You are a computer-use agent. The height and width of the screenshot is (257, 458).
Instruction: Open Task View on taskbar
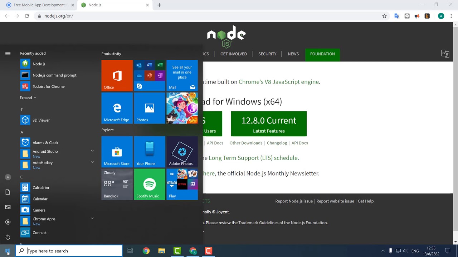click(130, 251)
